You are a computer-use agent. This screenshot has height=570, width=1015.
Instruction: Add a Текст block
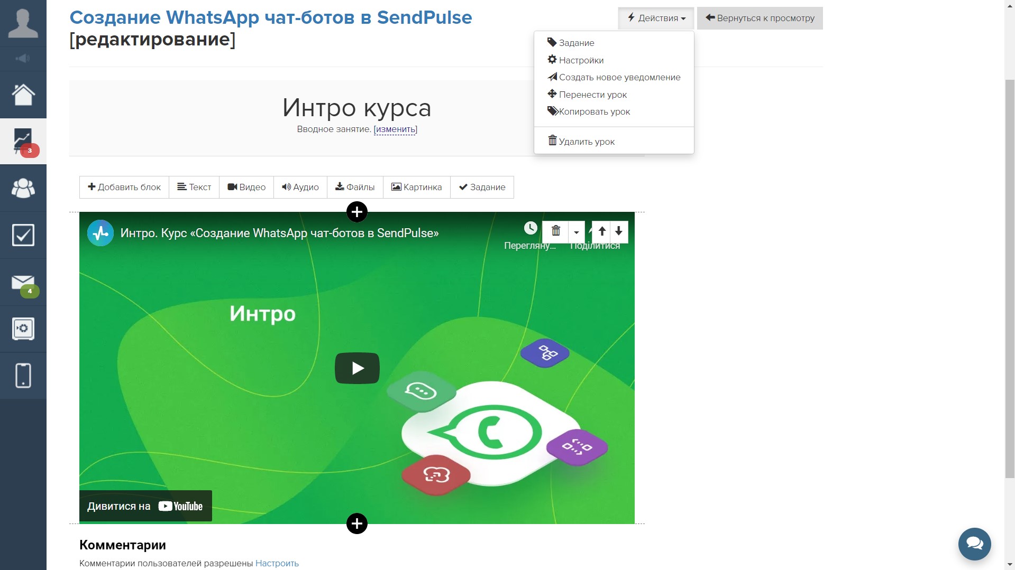coord(194,187)
